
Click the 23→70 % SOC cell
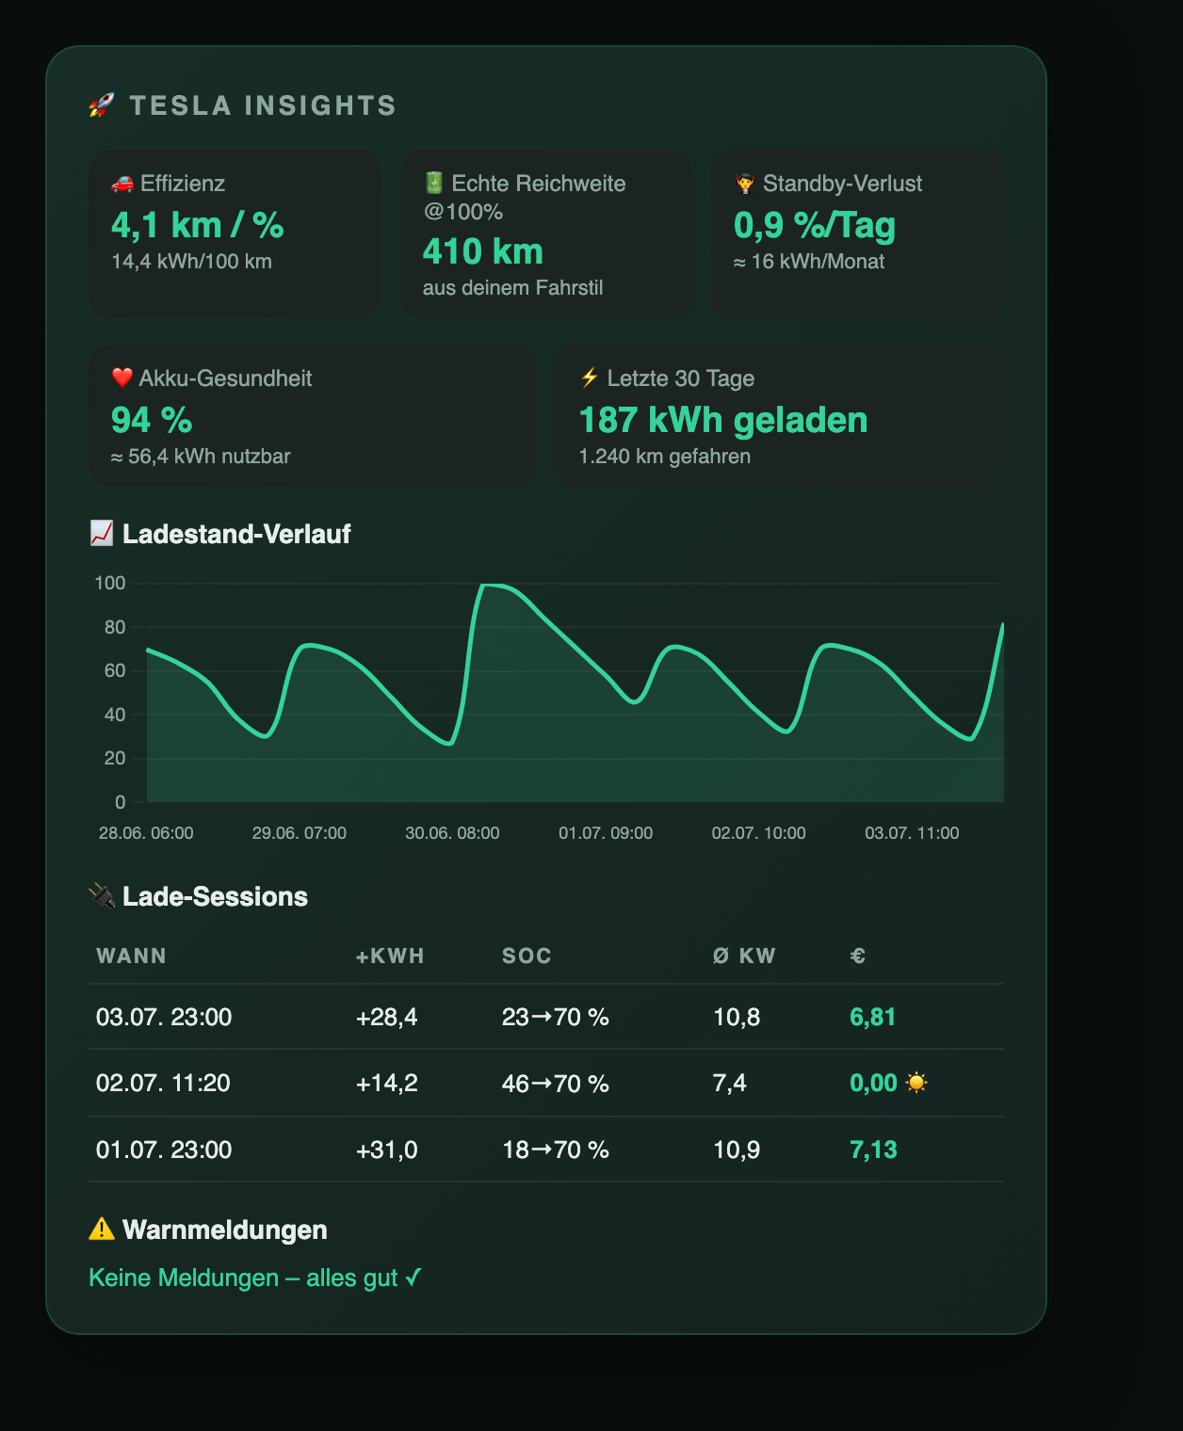pyautogui.click(x=556, y=1017)
